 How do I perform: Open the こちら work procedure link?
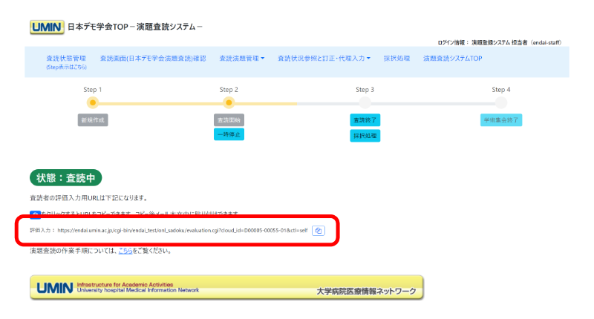coord(125,251)
